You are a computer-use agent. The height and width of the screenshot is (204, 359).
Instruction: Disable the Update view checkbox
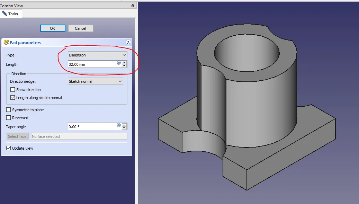tap(9, 148)
